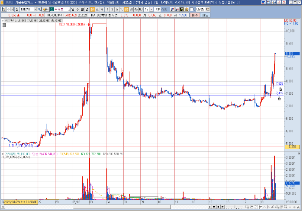303x211 pixels.
Task: Open the speaker alert icon menu
Action: coord(45,9)
